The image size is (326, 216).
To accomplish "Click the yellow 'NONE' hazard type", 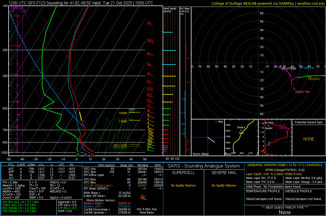I will 309,139.
